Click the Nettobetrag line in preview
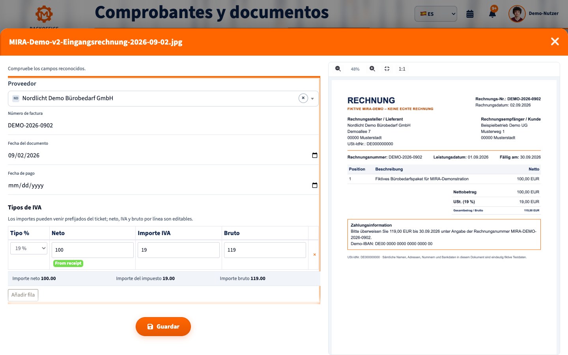 tap(496, 192)
